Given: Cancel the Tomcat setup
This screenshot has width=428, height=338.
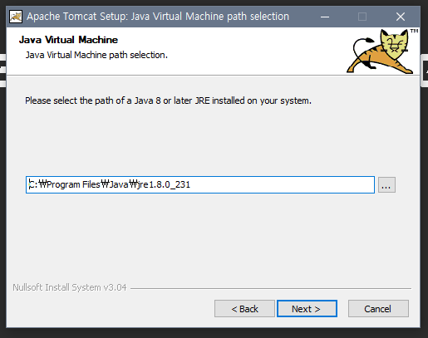Looking at the screenshot, I should [378, 308].
